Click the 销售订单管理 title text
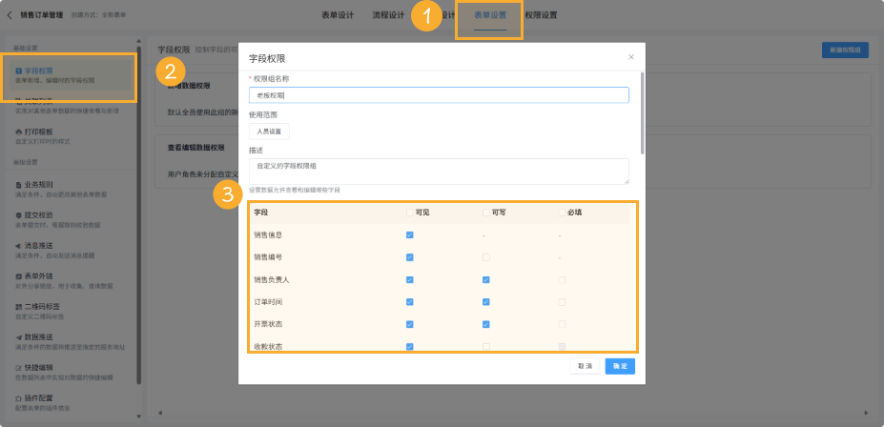This screenshot has width=884, height=427. [x=42, y=15]
